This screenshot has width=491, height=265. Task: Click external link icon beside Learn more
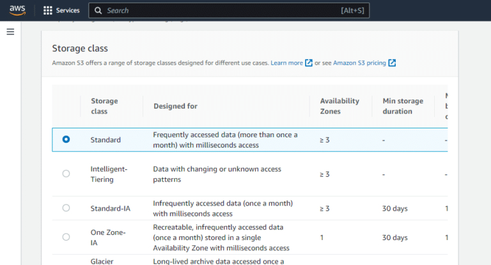click(x=309, y=63)
